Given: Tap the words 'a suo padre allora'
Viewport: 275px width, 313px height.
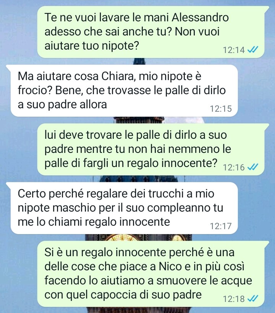Looking at the screenshot, I should click(x=62, y=104).
